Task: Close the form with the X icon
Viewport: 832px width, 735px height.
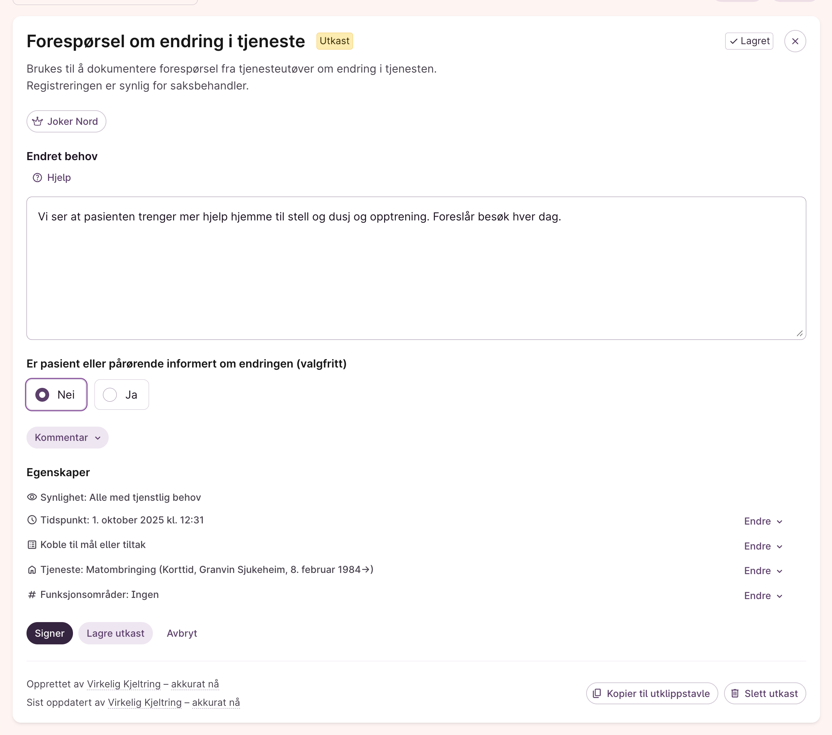Action: pyautogui.click(x=795, y=41)
